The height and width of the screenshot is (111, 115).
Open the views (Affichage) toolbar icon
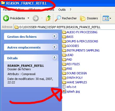106,18
